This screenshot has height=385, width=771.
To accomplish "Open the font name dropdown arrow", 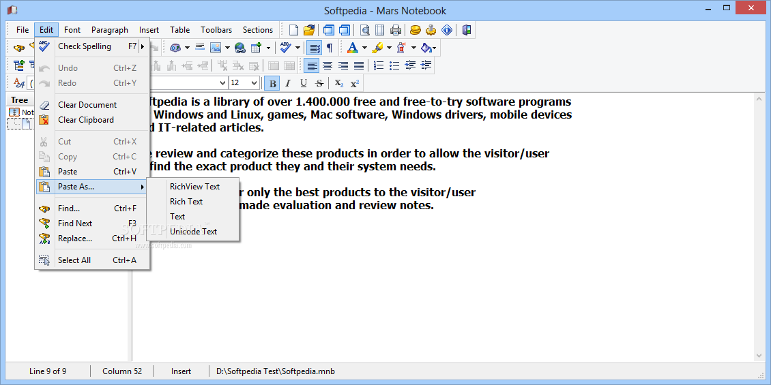I will 222,83.
